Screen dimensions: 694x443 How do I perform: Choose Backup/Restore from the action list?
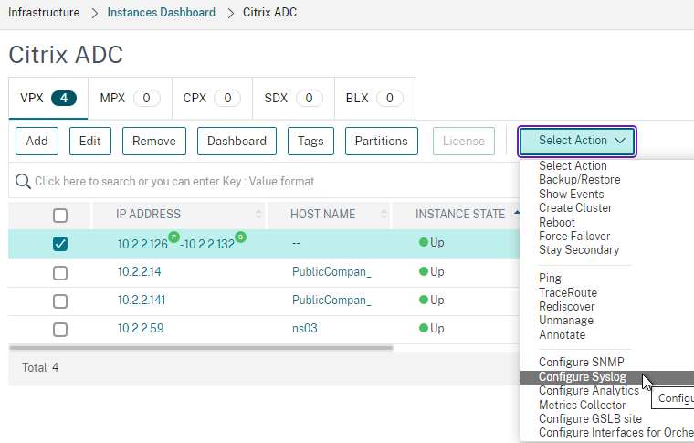click(579, 180)
